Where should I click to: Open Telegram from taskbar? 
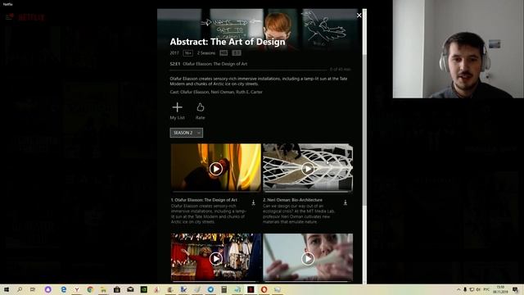210,289
